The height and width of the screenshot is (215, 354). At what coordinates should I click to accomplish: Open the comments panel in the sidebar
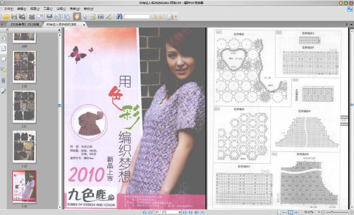(x=4, y=70)
